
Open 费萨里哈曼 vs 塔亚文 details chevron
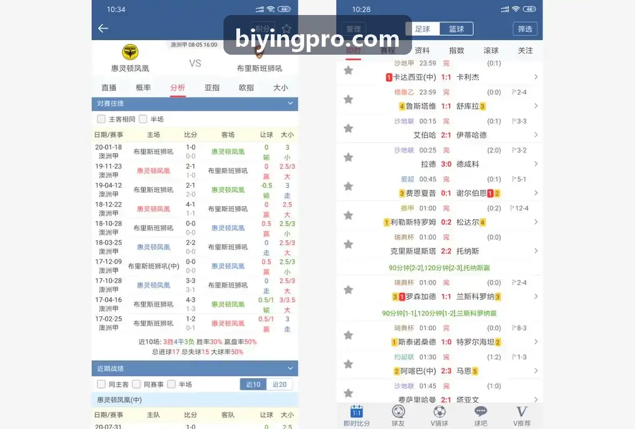tap(536, 400)
